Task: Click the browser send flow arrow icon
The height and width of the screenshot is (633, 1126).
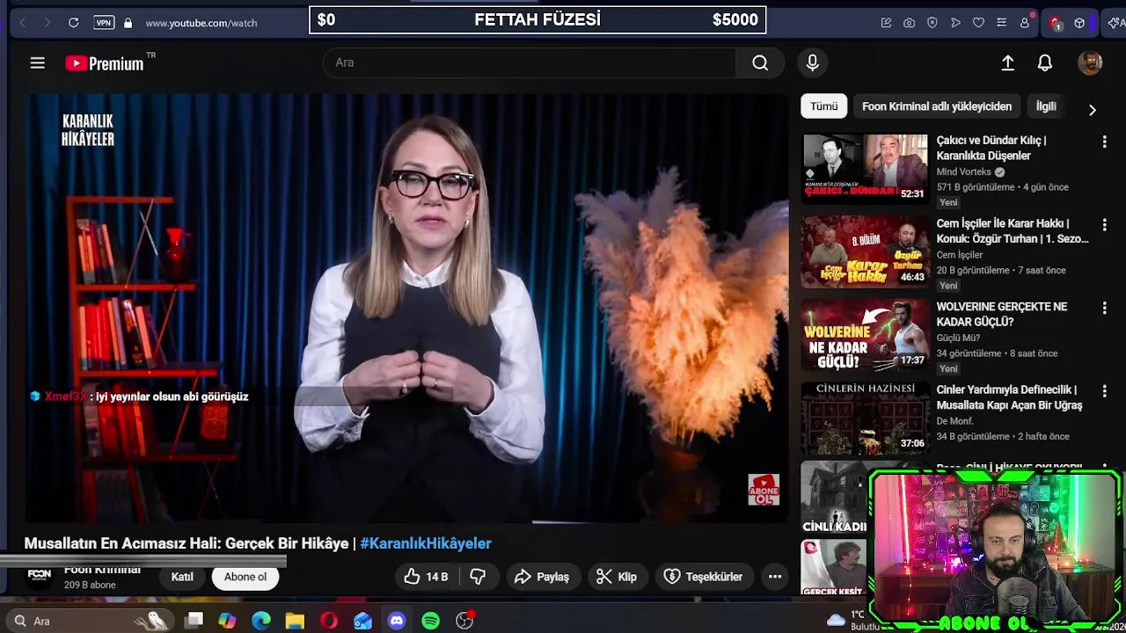Action: coord(955,22)
